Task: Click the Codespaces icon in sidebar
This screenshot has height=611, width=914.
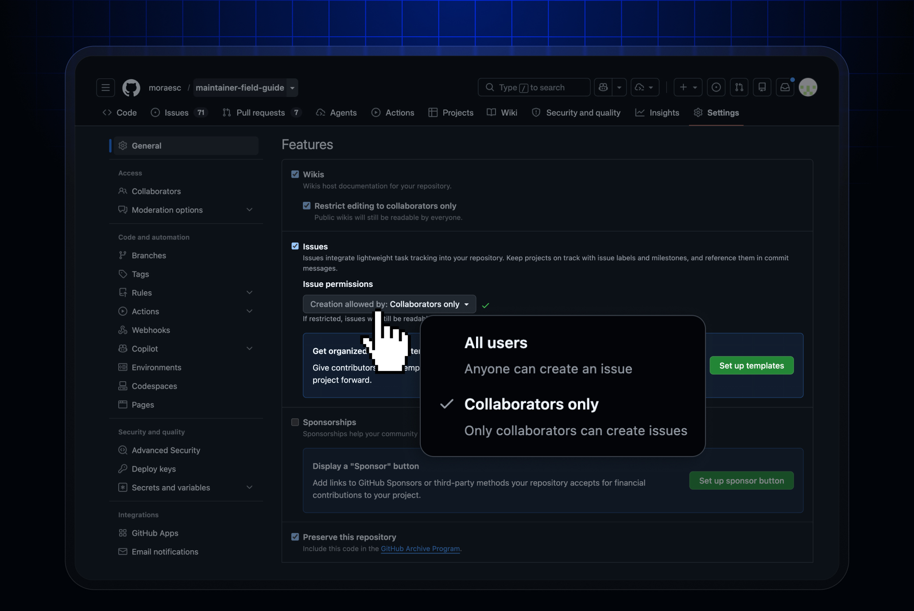Action: coord(123,386)
